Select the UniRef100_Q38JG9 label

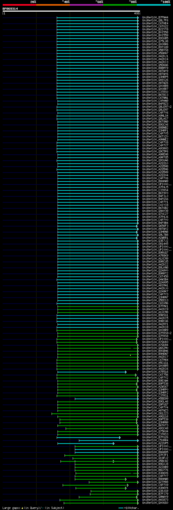155,491
